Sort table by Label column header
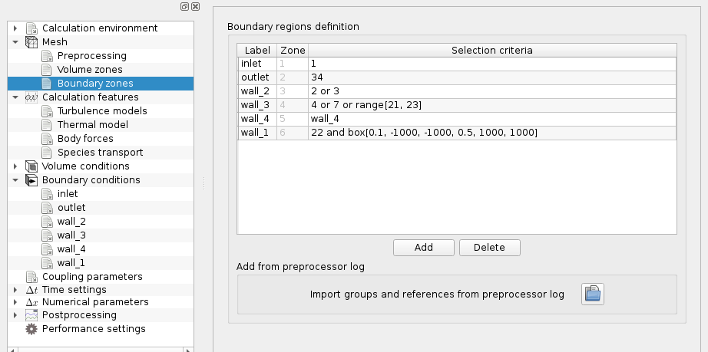Image resolution: width=708 pixels, height=352 pixels. coord(257,51)
